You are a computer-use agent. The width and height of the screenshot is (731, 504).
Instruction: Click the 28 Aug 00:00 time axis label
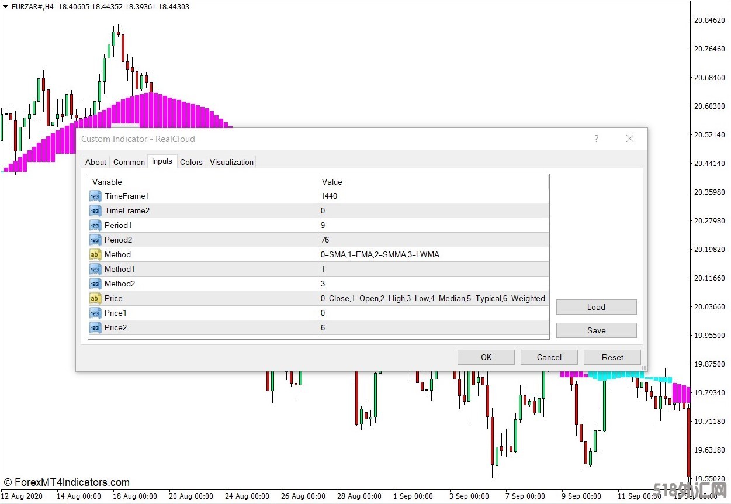click(x=359, y=496)
